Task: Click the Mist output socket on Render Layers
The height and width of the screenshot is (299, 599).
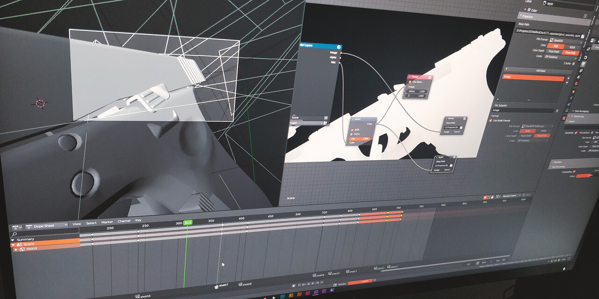Action: coord(340,62)
